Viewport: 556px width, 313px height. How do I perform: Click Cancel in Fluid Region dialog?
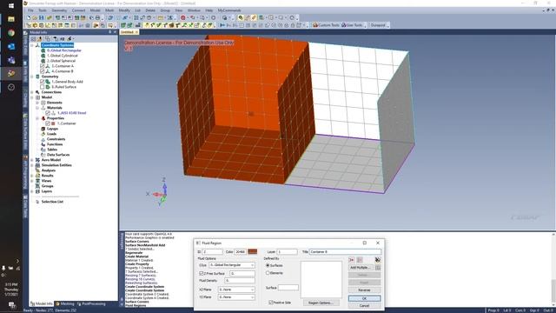click(365, 305)
